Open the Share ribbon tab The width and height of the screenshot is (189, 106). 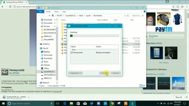pyautogui.click(x=56, y=11)
